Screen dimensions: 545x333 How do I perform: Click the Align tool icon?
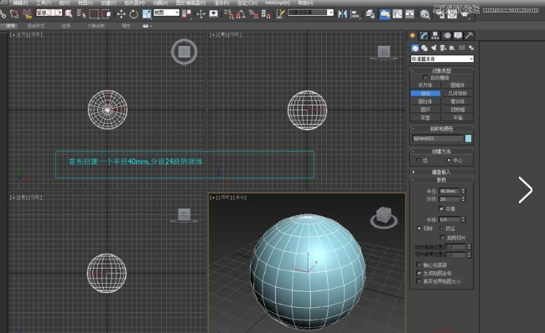coord(356,14)
